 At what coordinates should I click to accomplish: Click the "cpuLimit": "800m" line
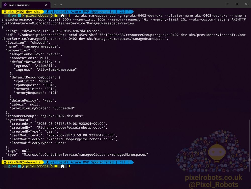(33, 81)
